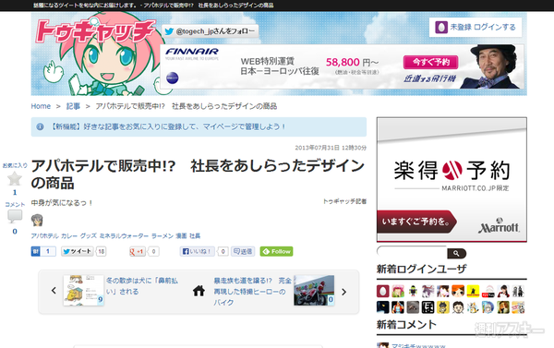554x348 pixels.
Task: Open the yellow cat-character avatar user
Action: point(442,307)
